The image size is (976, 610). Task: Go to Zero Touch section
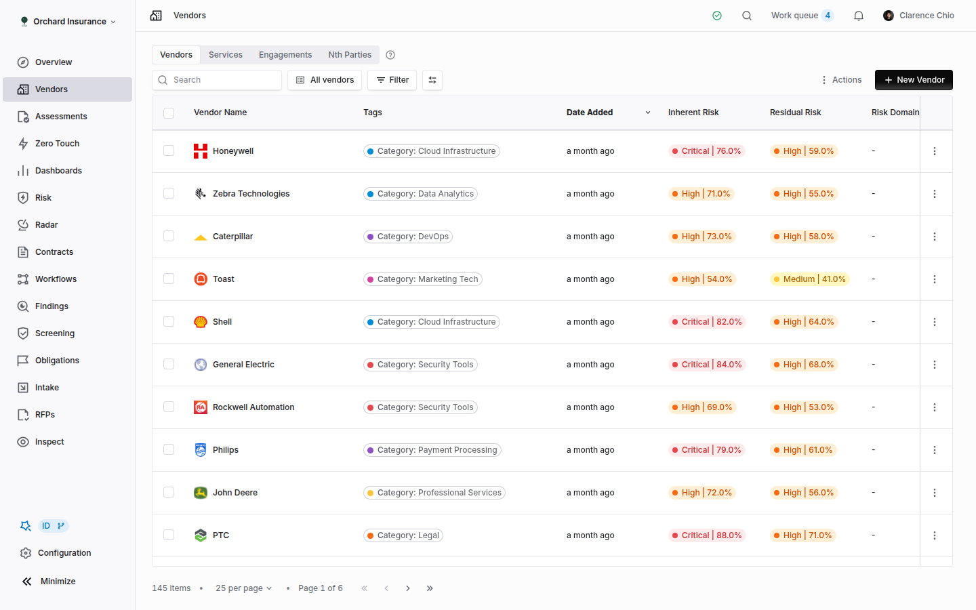coord(67,144)
